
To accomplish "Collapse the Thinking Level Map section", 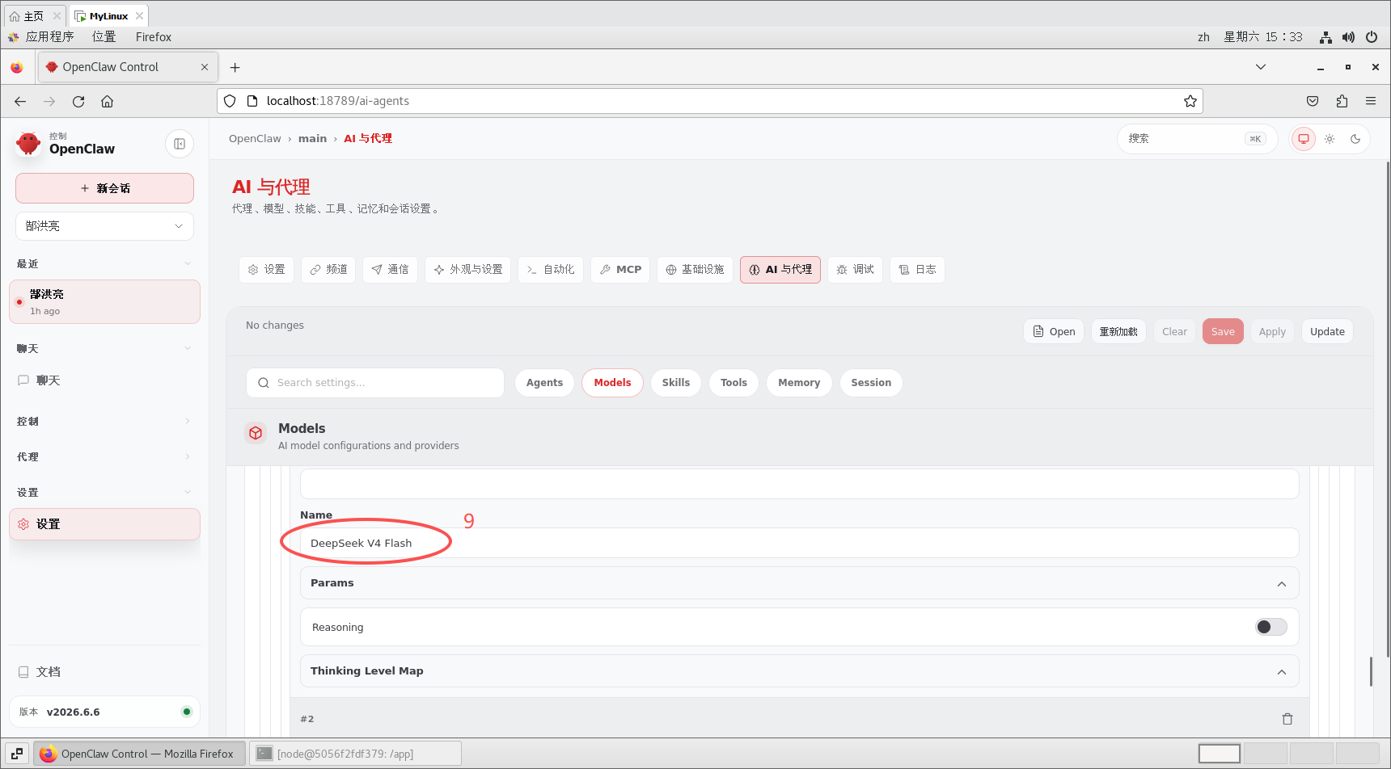I will coord(799,671).
